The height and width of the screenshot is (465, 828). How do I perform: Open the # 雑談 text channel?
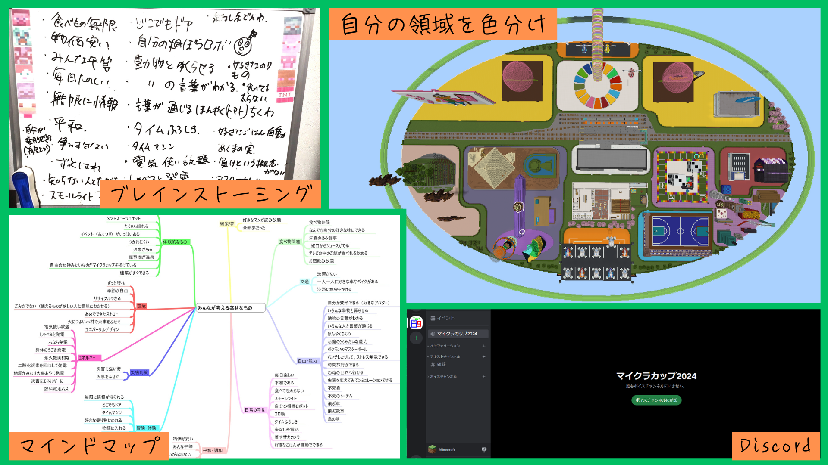pos(438,365)
